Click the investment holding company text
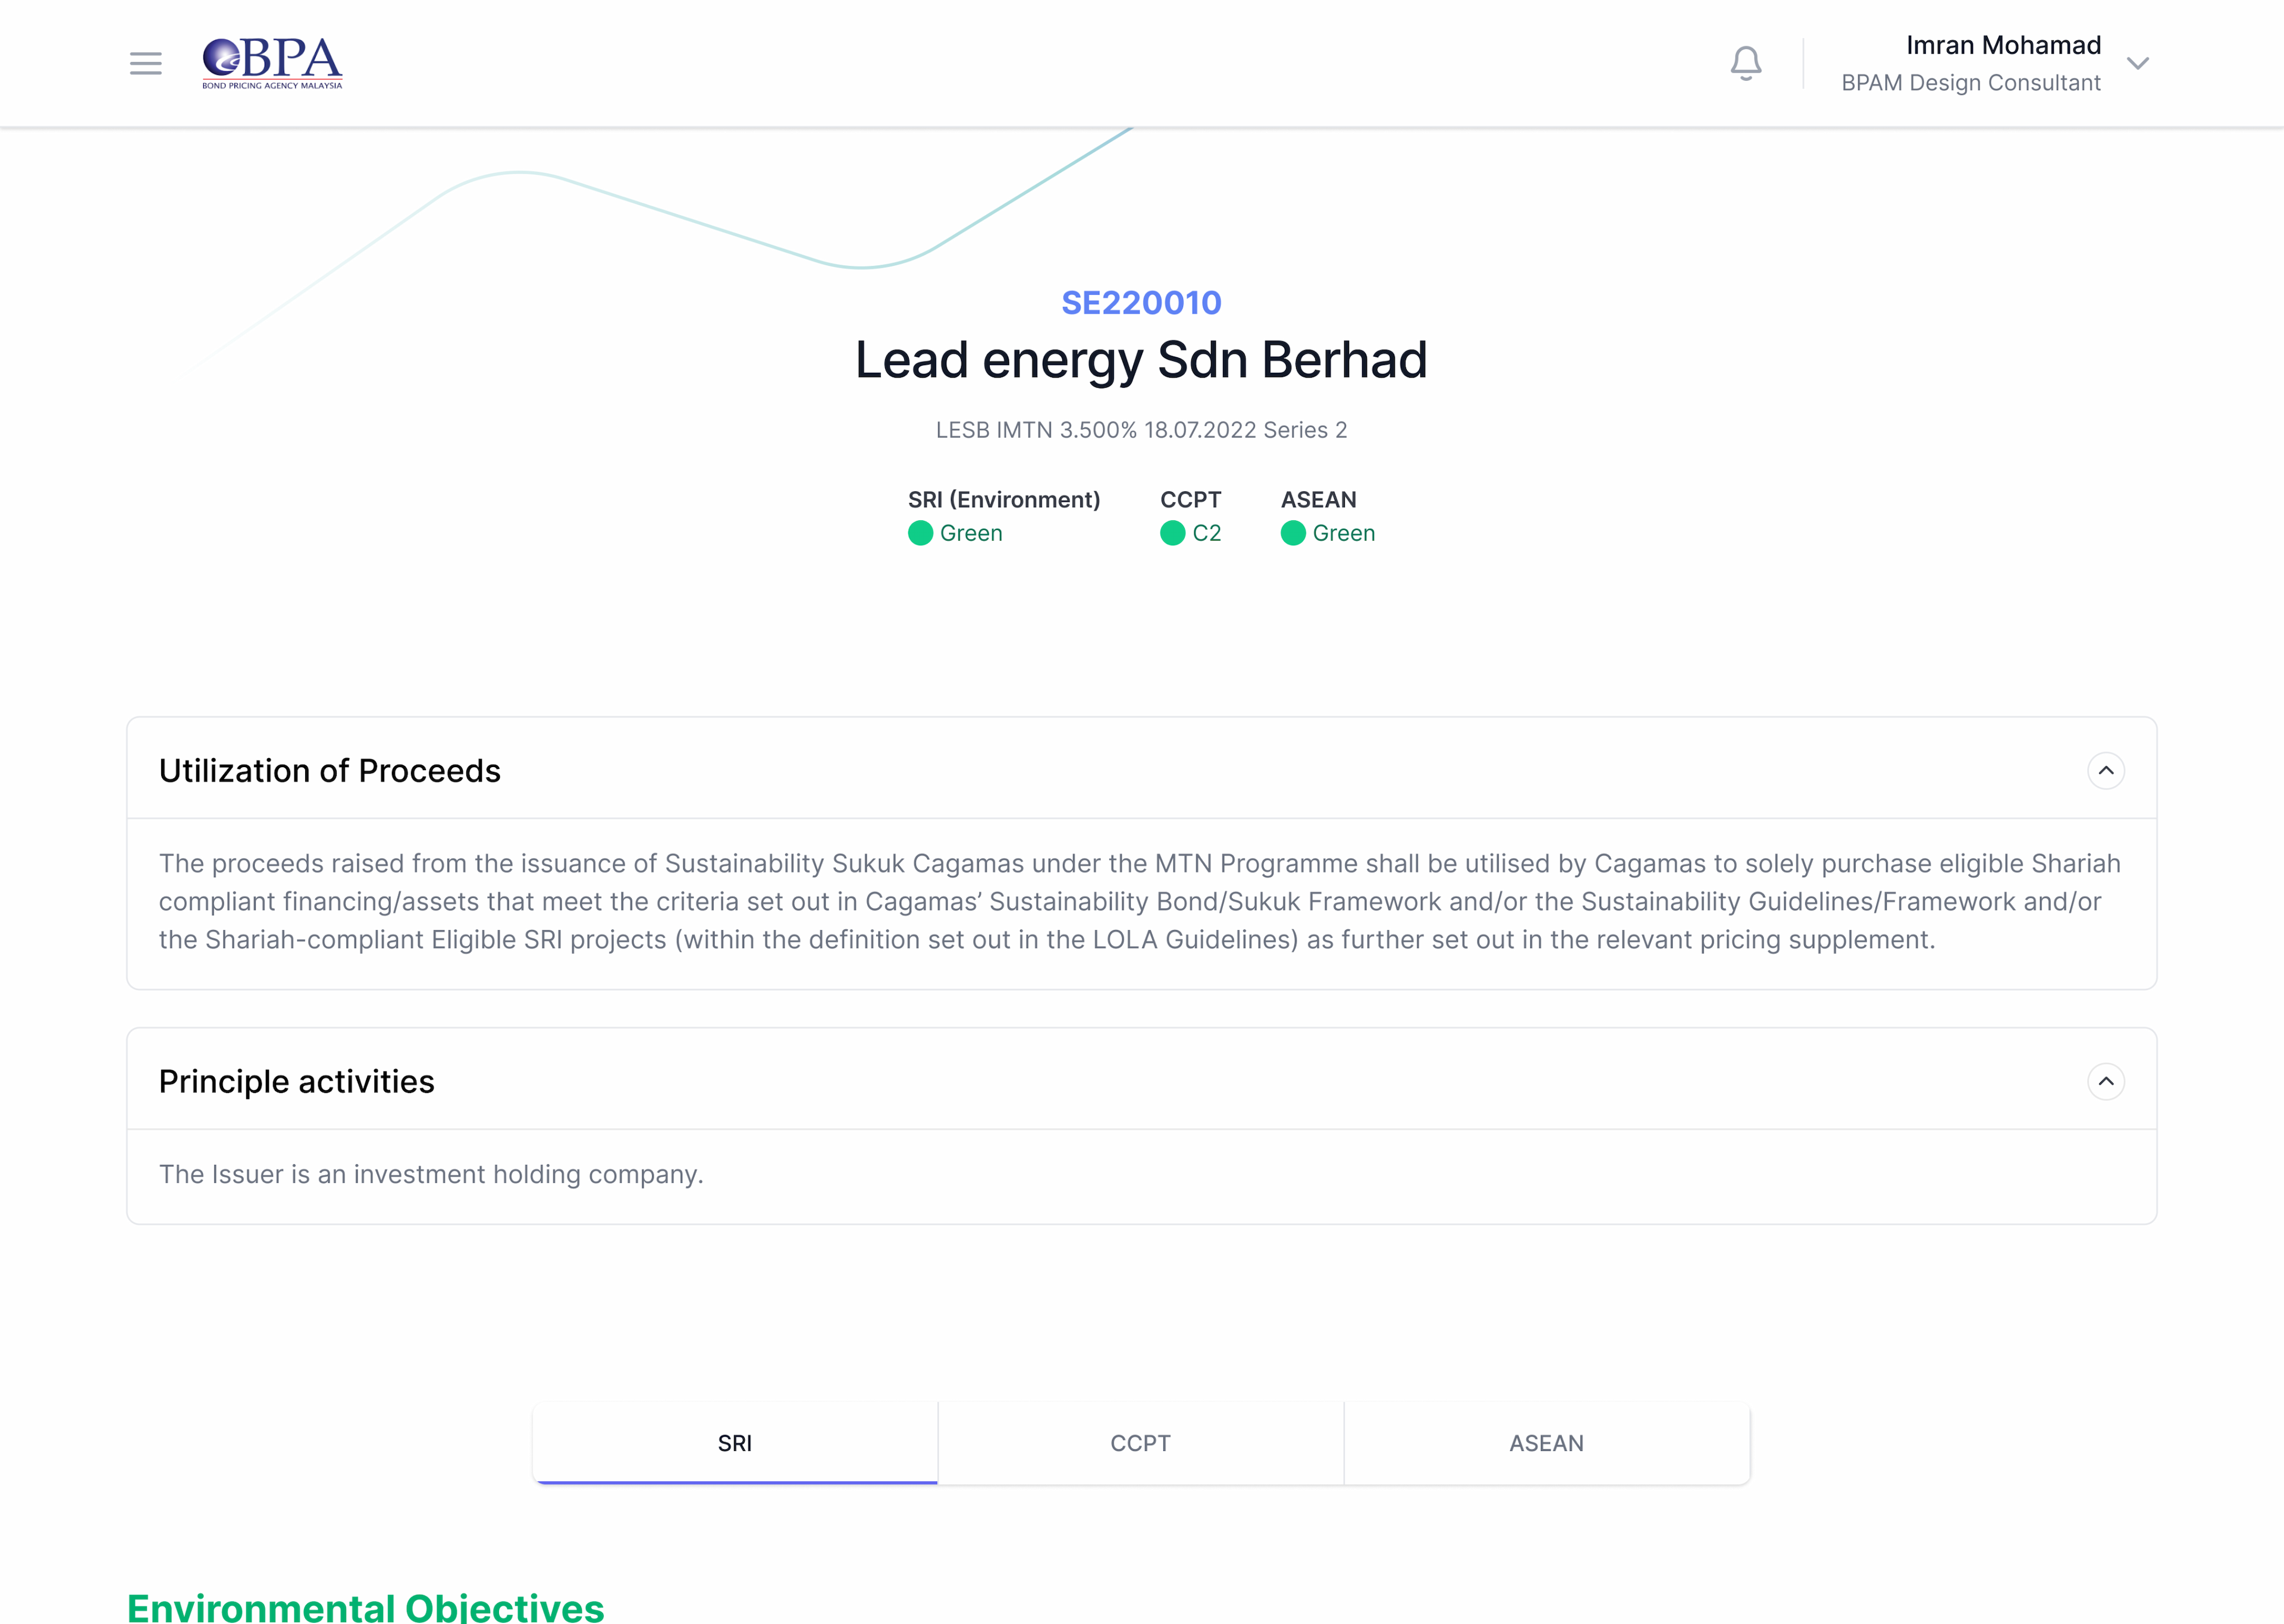2284x1624 pixels. (431, 1174)
